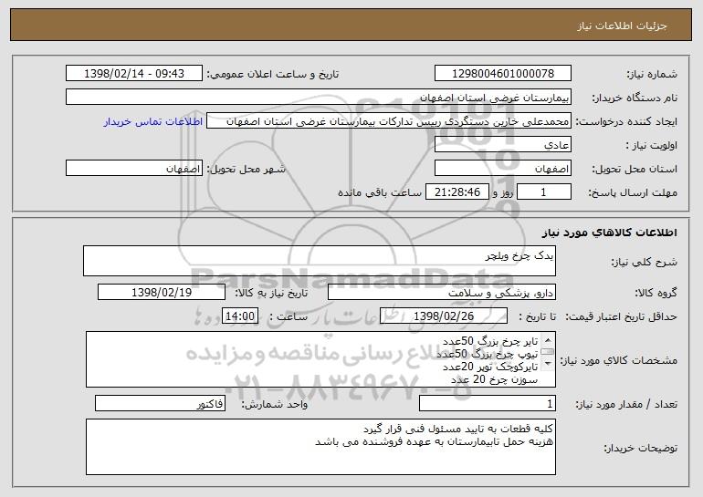Click the تعداد / مقدار مورد نیاز field
This screenshot has height=497, width=703.
point(488,403)
